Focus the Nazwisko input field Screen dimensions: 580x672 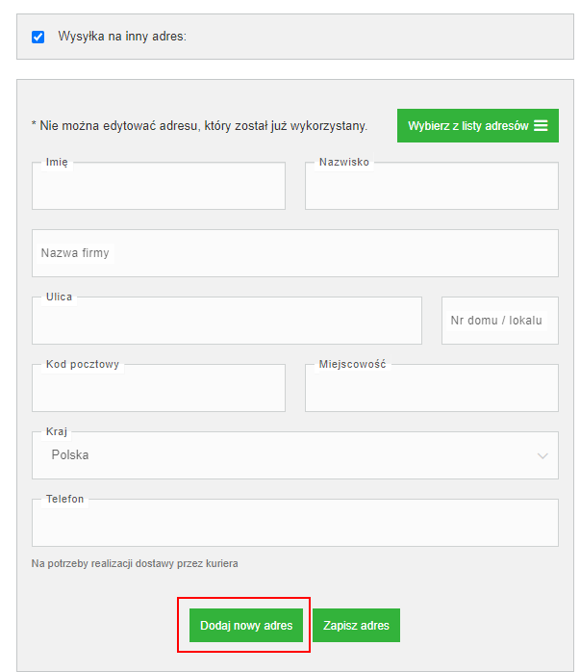click(x=432, y=186)
